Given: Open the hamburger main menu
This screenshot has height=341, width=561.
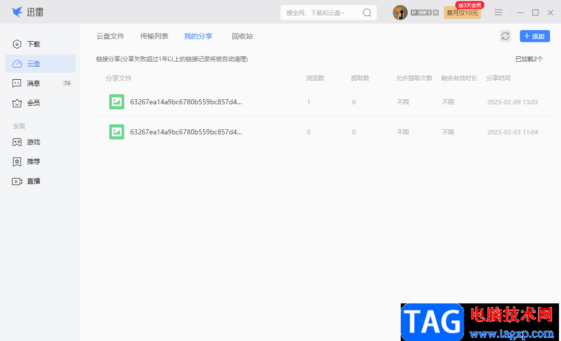Looking at the screenshot, I should 498,13.
